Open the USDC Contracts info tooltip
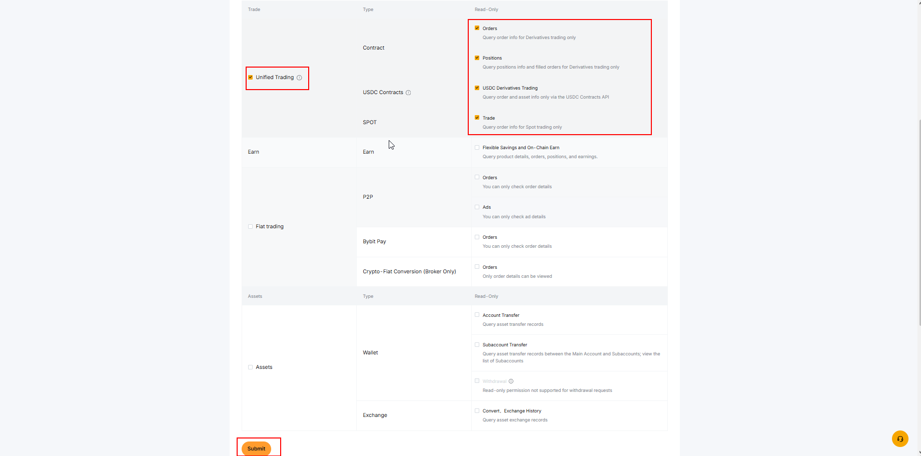This screenshot has width=921, height=456. pyautogui.click(x=409, y=92)
